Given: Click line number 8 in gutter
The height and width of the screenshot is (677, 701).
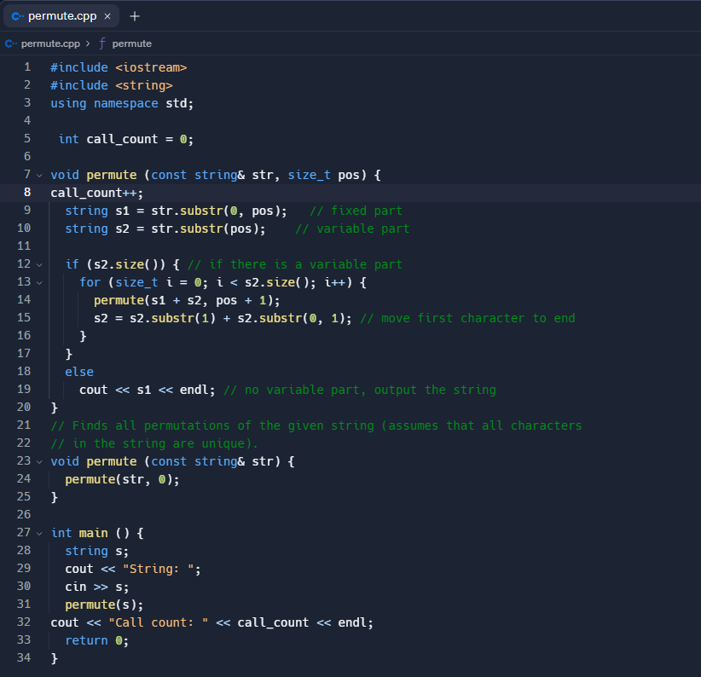Looking at the screenshot, I should [x=27, y=192].
